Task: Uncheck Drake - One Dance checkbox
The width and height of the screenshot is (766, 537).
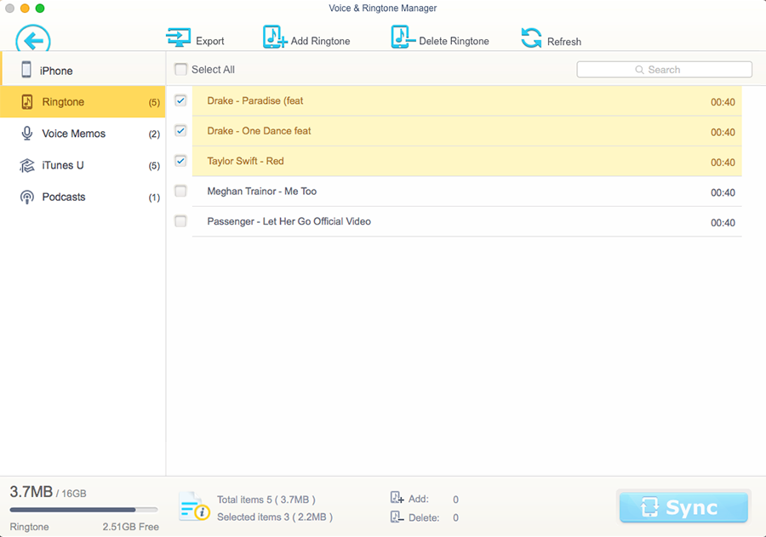Action: coord(180,131)
